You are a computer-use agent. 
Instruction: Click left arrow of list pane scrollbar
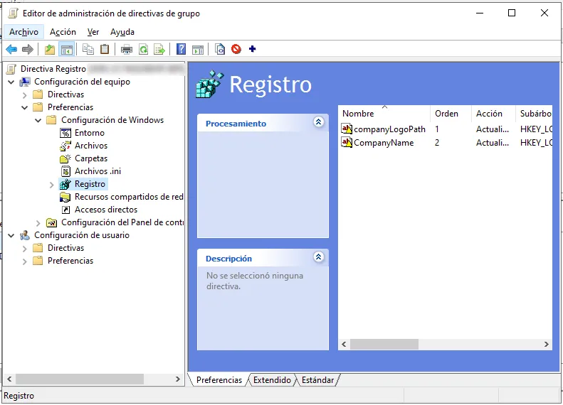pos(344,345)
